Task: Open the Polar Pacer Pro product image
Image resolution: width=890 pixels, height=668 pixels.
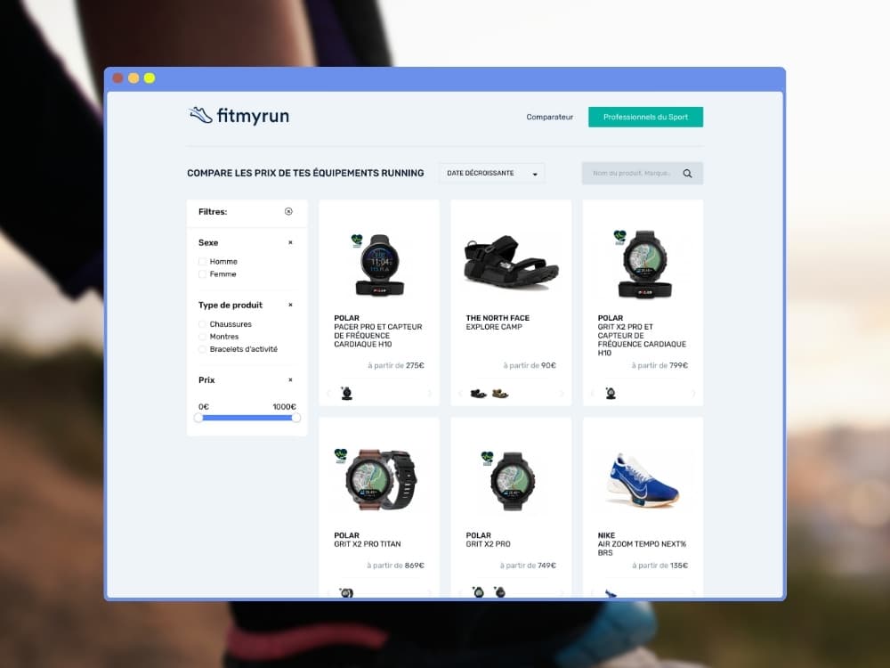Action: click(x=378, y=265)
